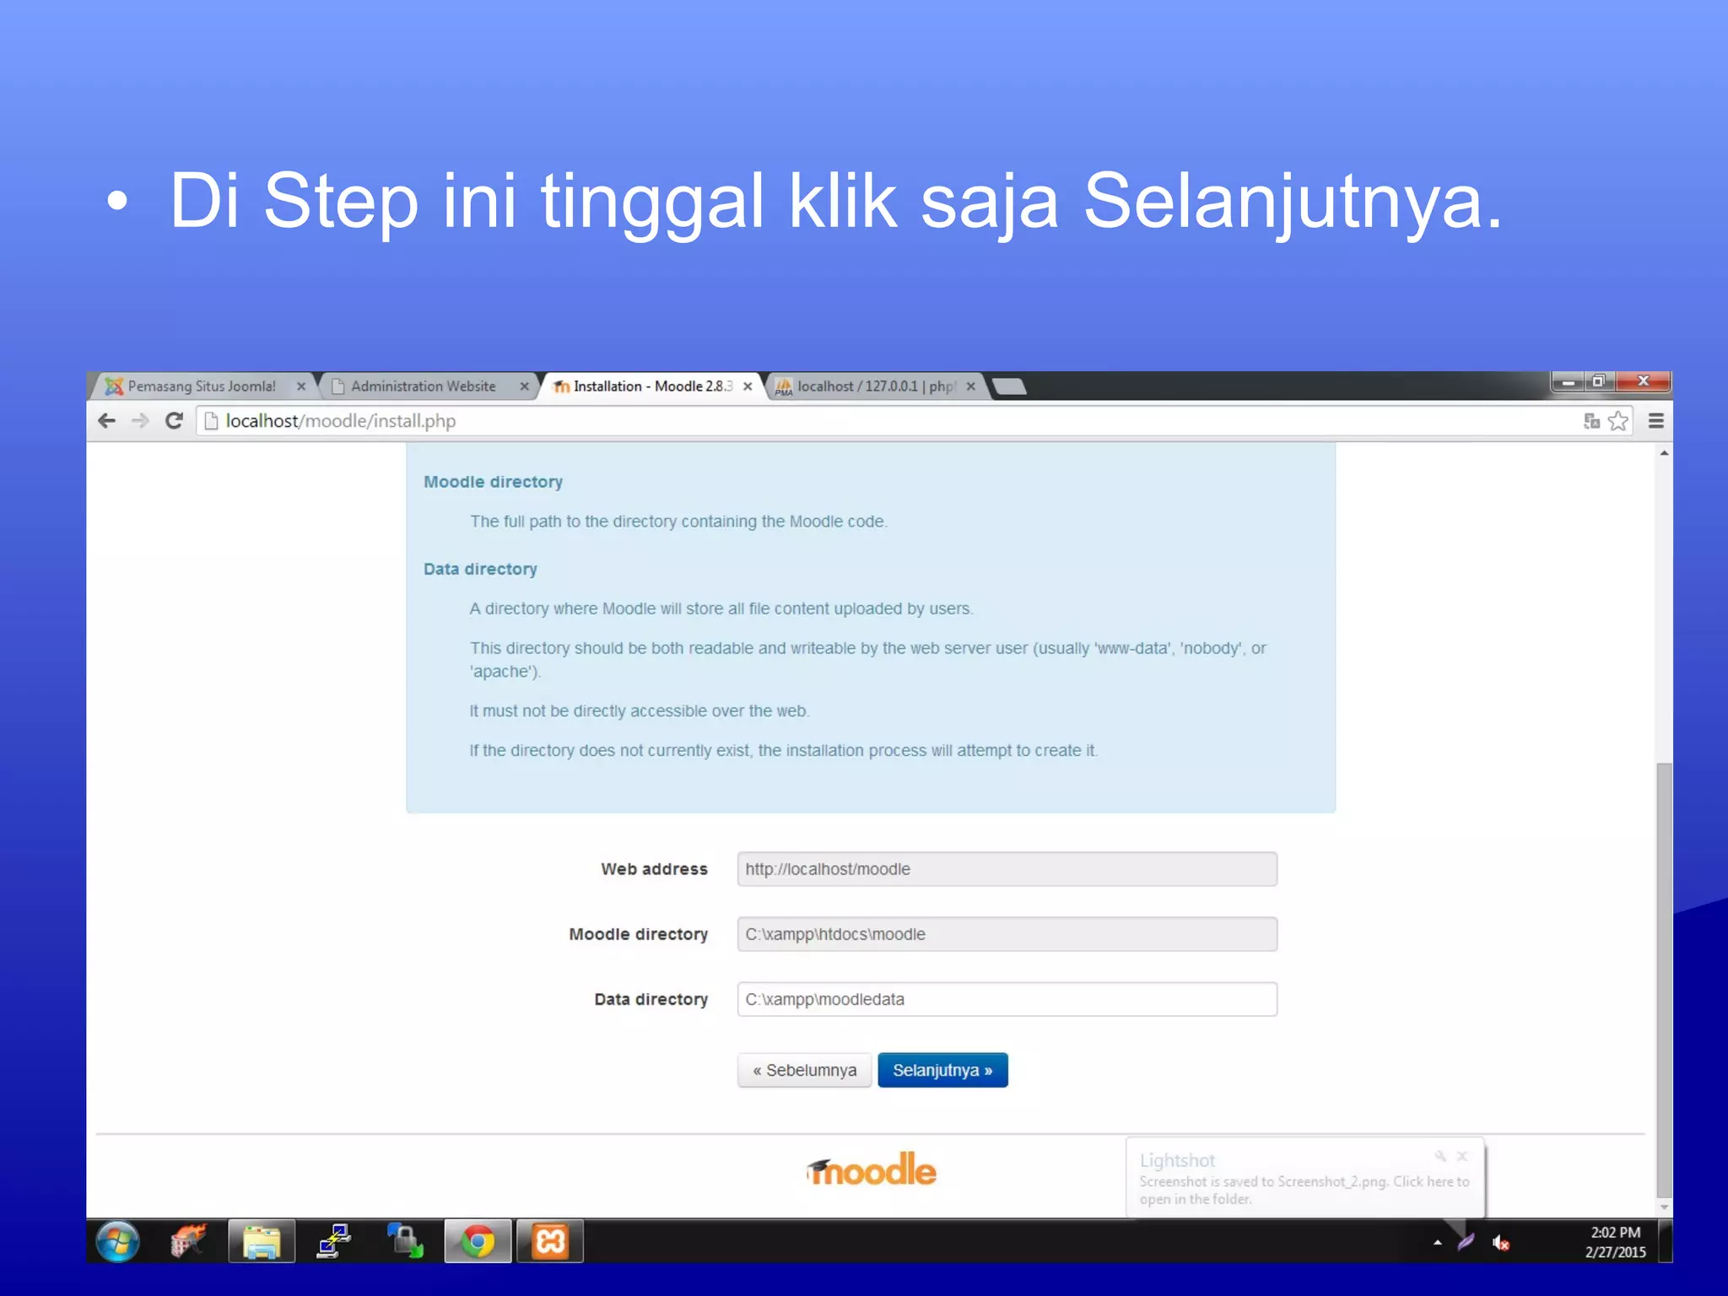Select the Installation - Moodle 2.8.3 tab
This screenshot has width=1728, height=1296.
tap(651, 386)
